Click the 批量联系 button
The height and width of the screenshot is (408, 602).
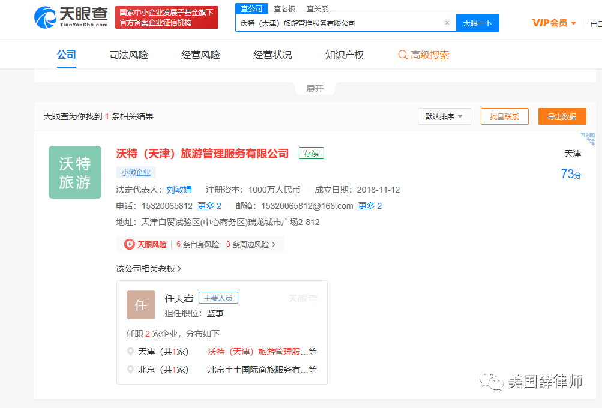[x=505, y=116]
